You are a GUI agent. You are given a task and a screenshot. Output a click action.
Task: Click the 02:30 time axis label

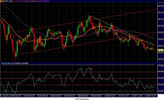6,96
